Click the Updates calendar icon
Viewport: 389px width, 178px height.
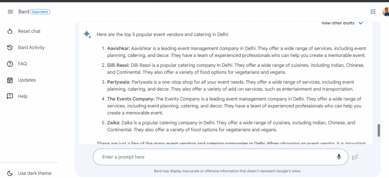(x=10, y=80)
